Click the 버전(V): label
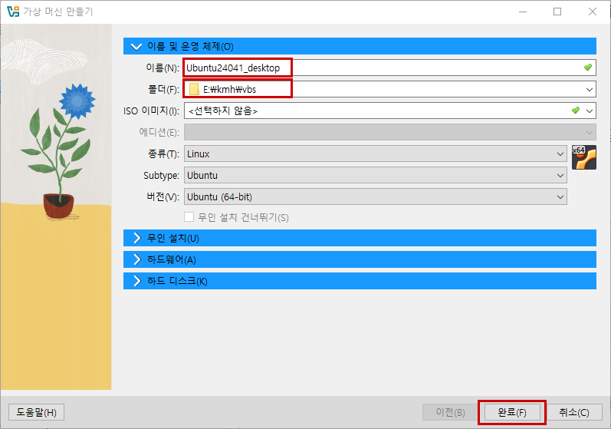611x429 pixels. tap(163, 196)
